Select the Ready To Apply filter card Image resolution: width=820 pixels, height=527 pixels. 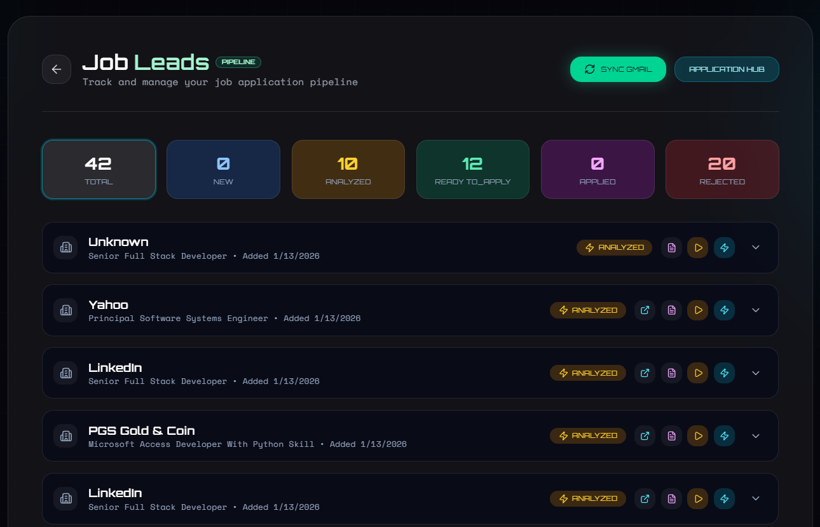[472, 170]
